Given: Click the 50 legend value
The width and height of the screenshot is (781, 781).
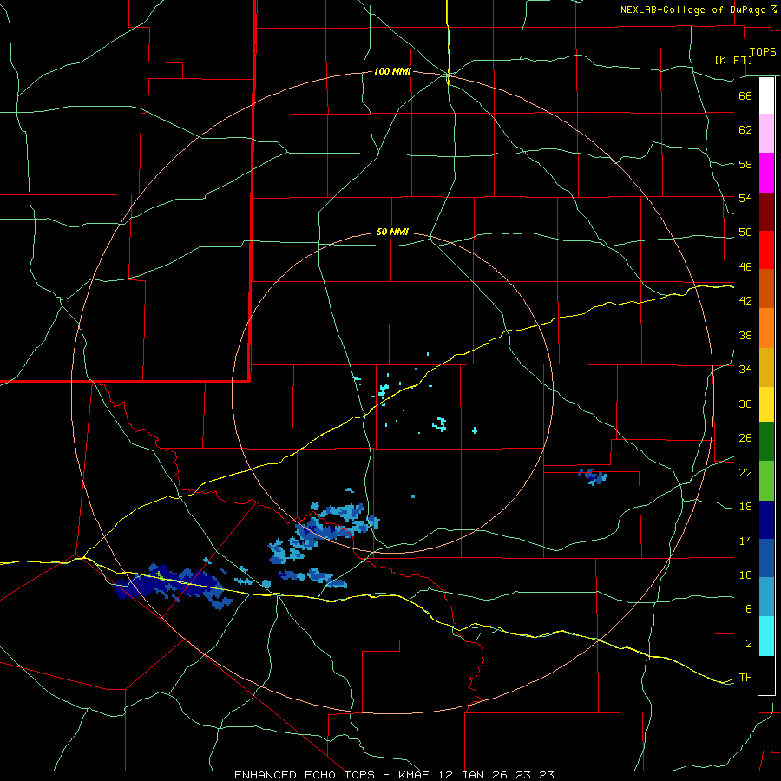Looking at the screenshot, I should pyautogui.click(x=745, y=233).
